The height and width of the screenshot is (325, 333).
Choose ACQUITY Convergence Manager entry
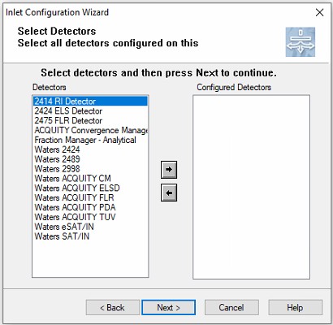click(90, 130)
